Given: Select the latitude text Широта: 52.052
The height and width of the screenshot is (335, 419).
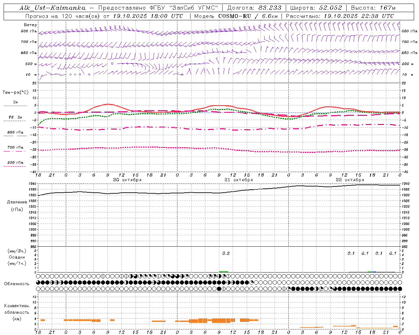Looking at the screenshot, I should coord(316,8).
